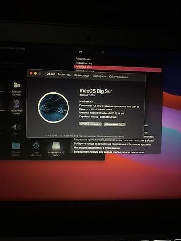Open Экранное время (Screen Time) preferences icon

(17, 104)
